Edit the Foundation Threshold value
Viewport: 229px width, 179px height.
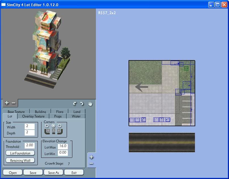[30, 146]
